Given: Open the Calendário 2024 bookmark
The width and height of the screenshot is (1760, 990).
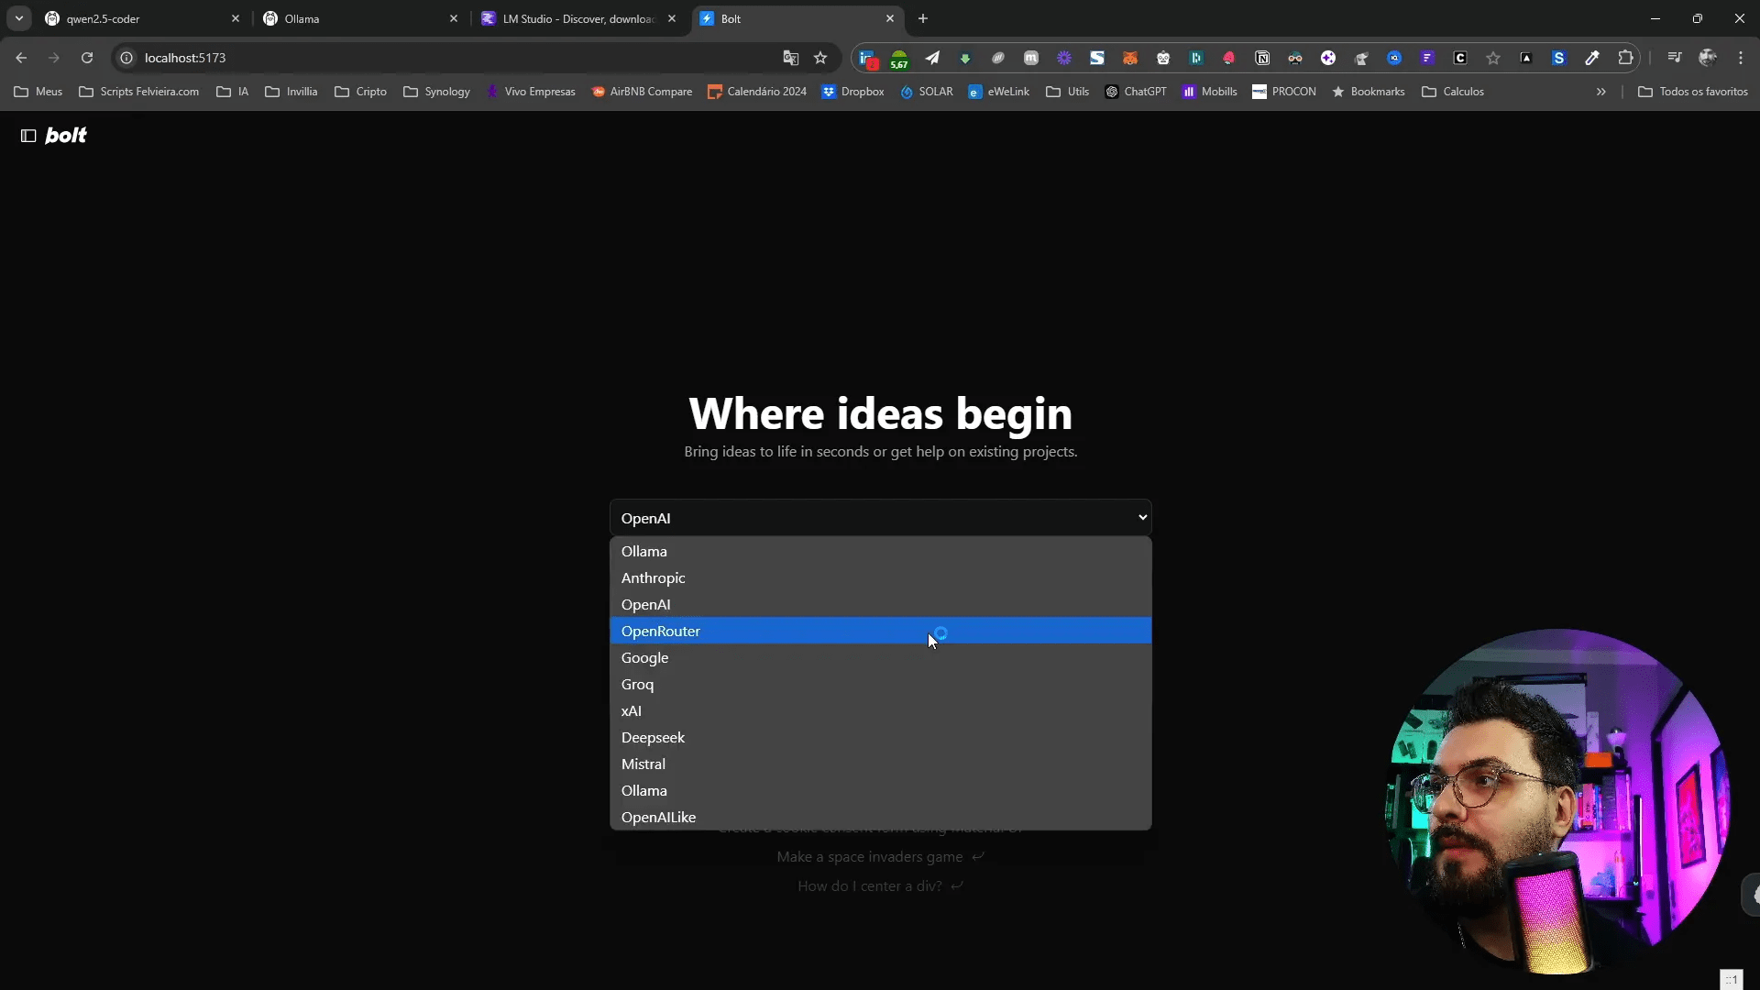Looking at the screenshot, I should click(757, 92).
